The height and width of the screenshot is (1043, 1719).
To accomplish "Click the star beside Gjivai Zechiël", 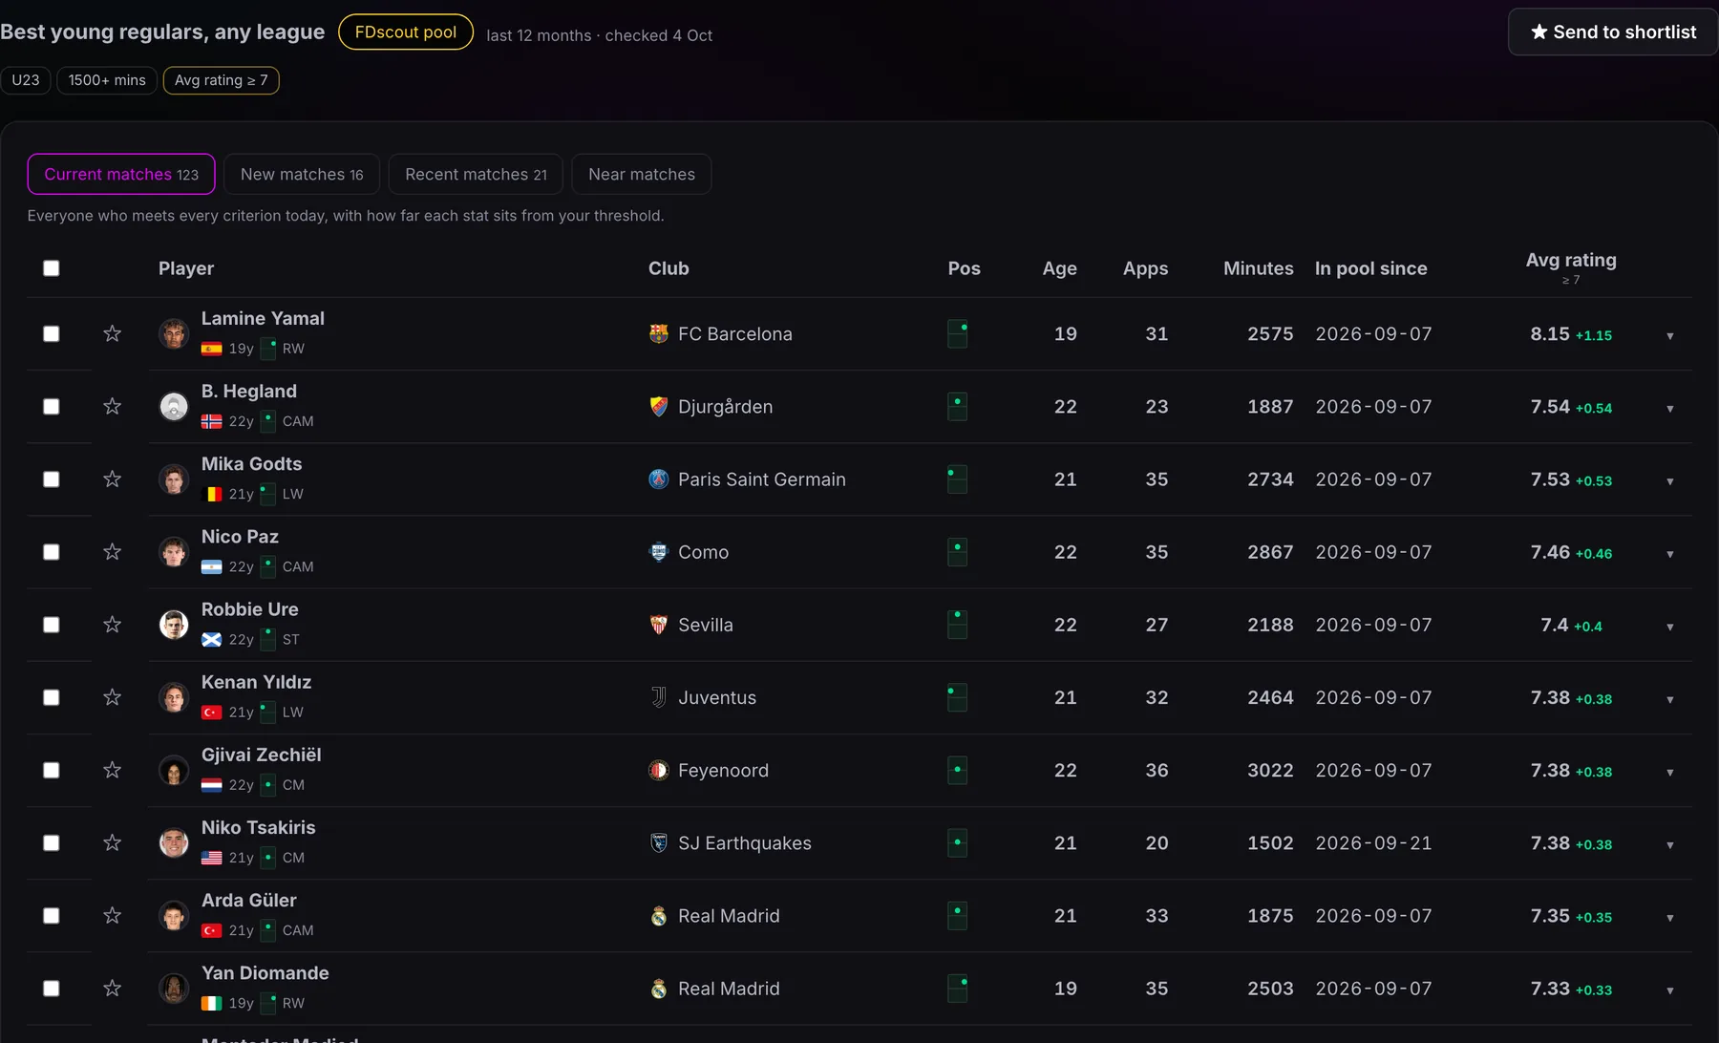I will [112, 770].
